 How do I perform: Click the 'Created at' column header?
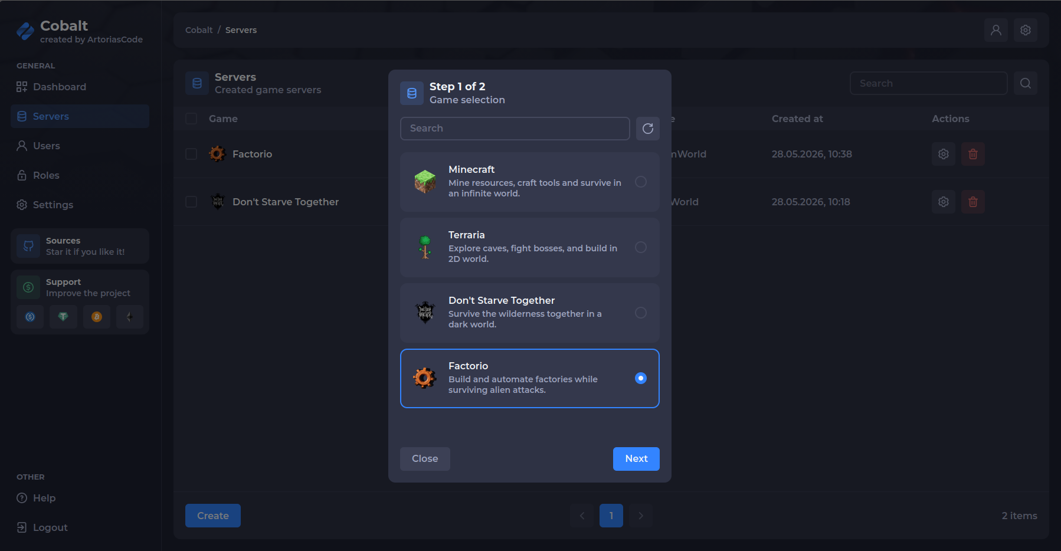(797, 119)
